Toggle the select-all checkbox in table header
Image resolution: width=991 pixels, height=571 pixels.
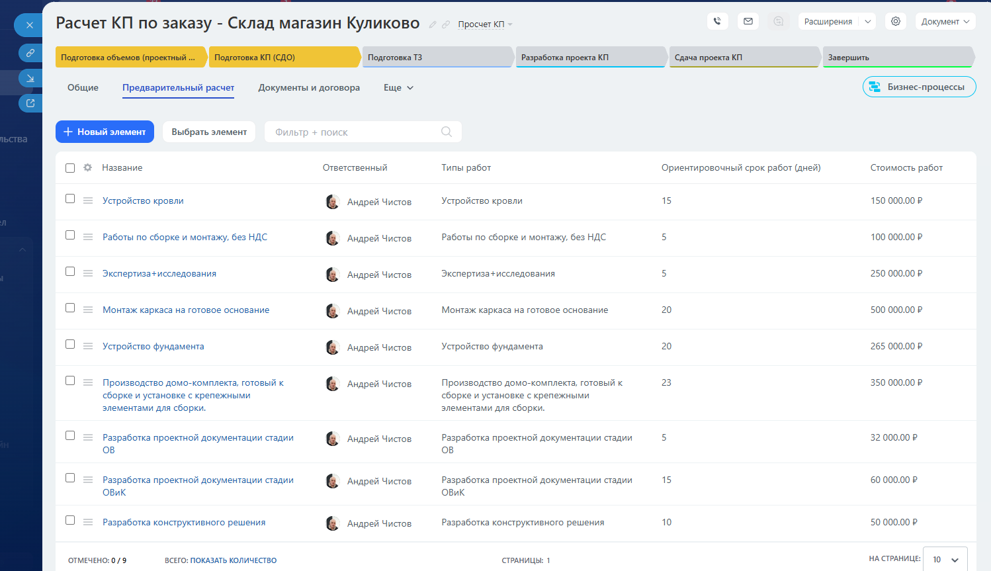tap(70, 168)
